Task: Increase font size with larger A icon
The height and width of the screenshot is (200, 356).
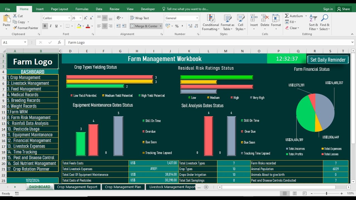Action: (x=86, y=18)
